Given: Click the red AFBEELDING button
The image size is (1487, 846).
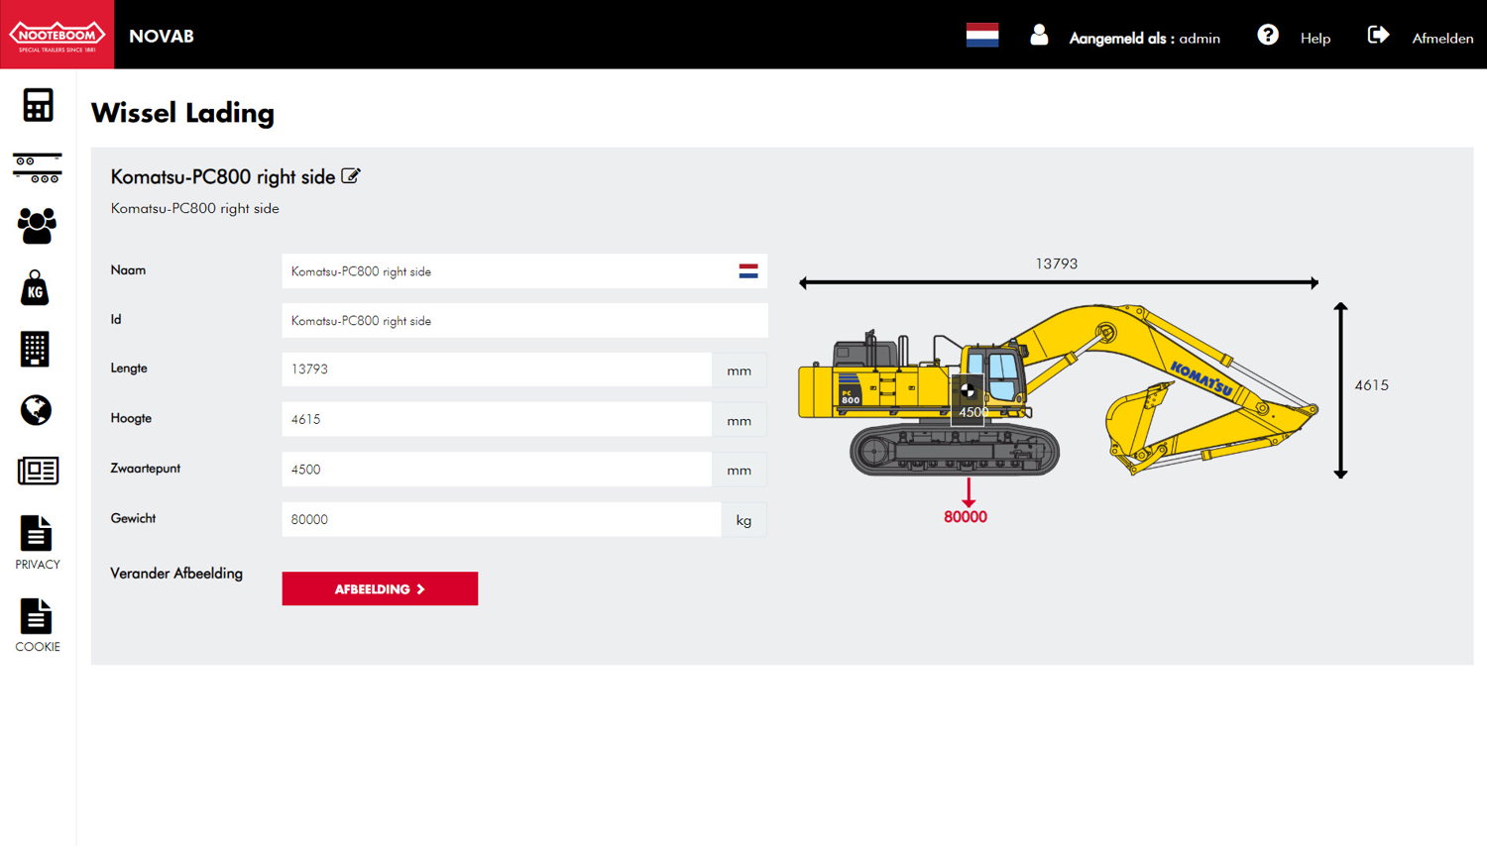Looking at the screenshot, I should (x=380, y=588).
